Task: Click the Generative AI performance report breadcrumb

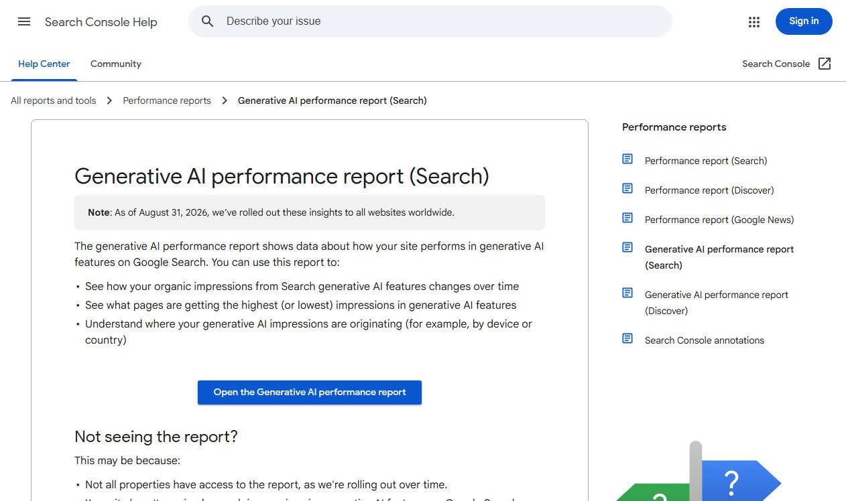Action: pos(333,100)
